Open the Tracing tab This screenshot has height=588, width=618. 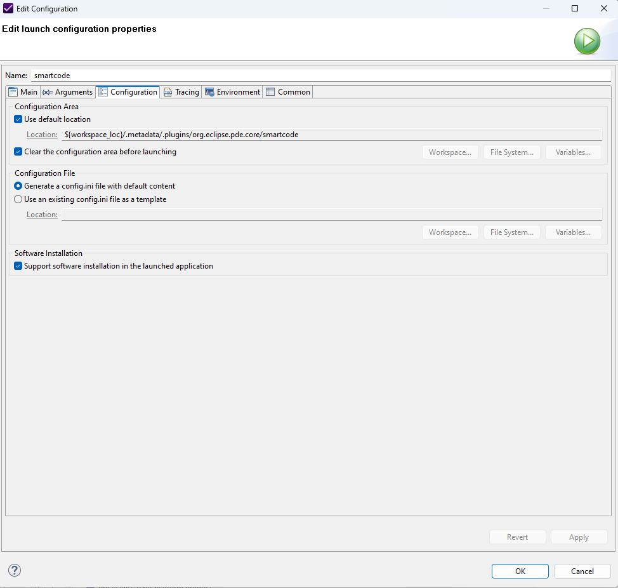click(x=181, y=92)
